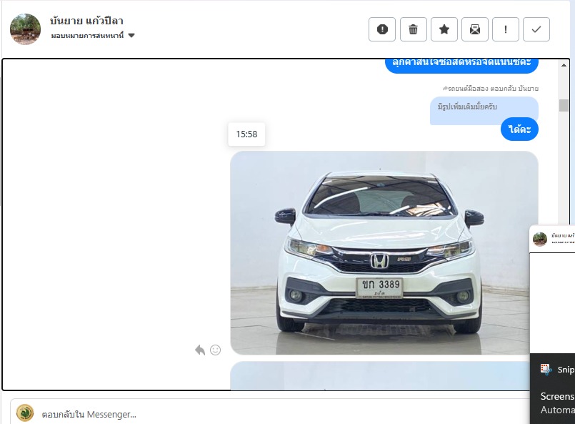Open contact's profile picture
Screen dimensions: 575x424
point(25,29)
